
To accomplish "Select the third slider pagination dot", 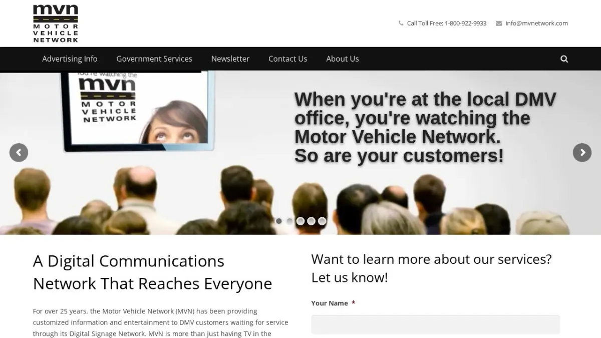I will point(300,221).
